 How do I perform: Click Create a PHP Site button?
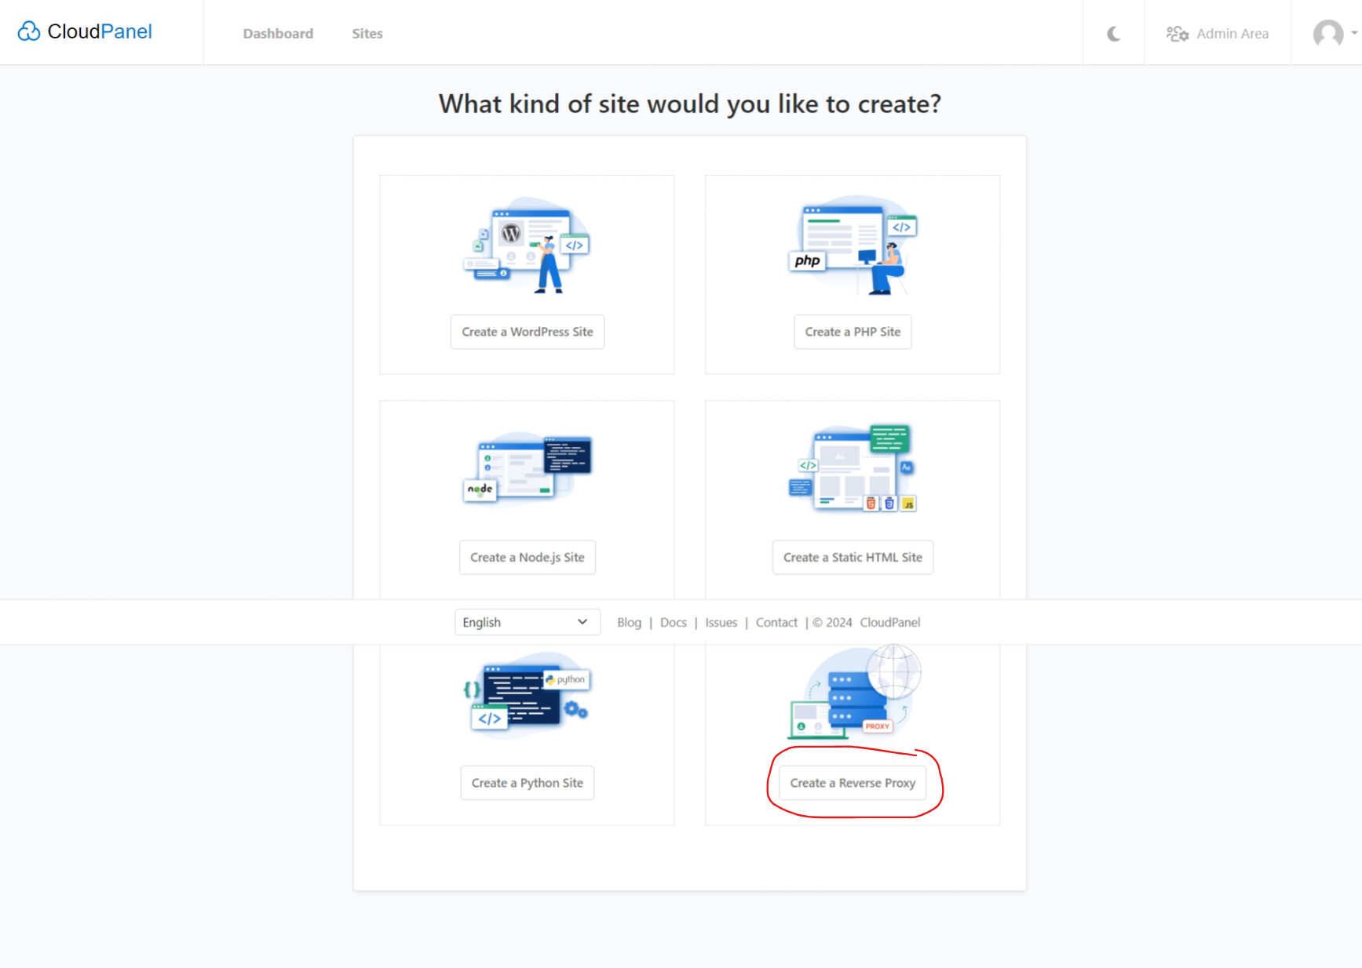click(853, 332)
